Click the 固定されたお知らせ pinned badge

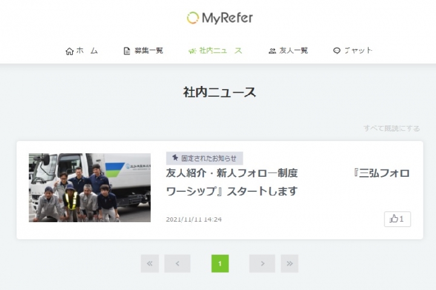(205, 158)
